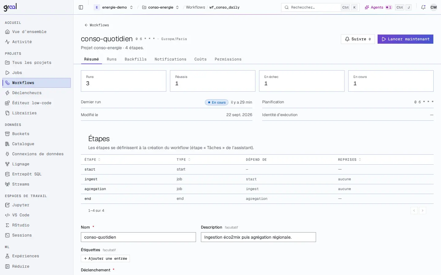Open the Agents panel

point(378,7)
